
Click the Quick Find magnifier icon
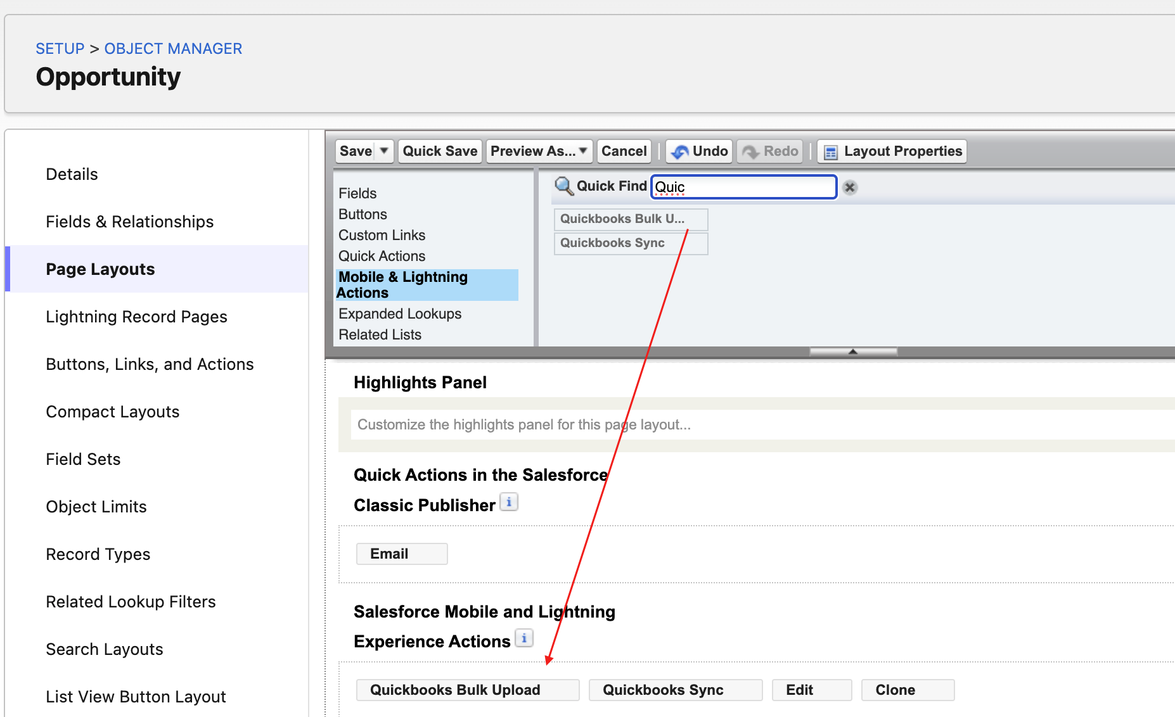click(x=563, y=186)
